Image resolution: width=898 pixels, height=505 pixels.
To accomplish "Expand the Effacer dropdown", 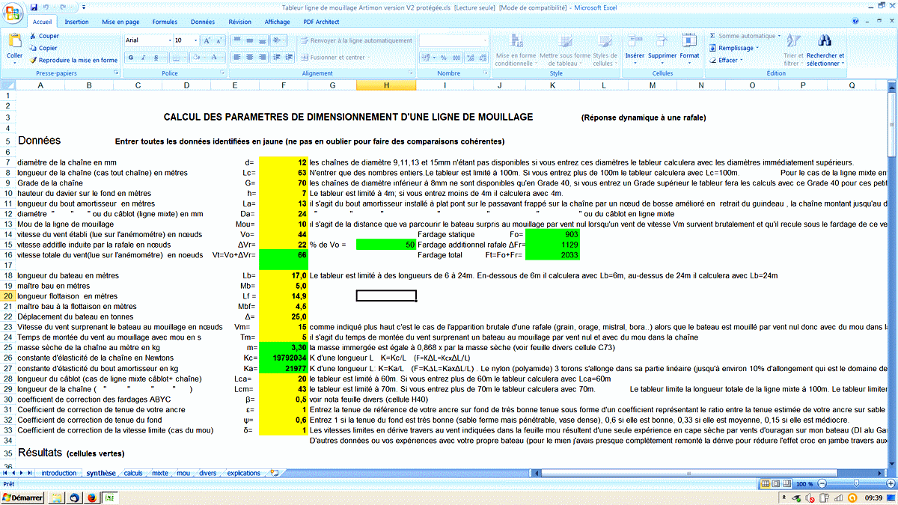I will click(742, 60).
